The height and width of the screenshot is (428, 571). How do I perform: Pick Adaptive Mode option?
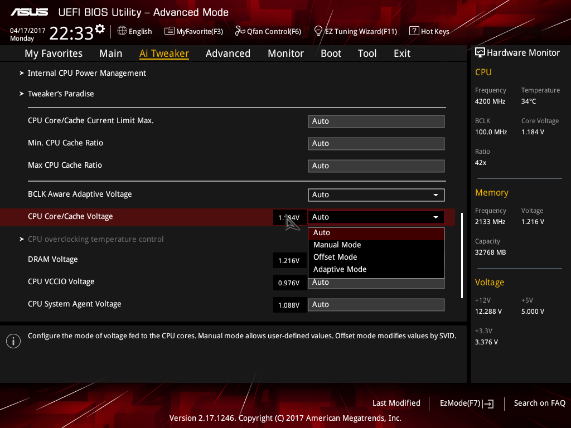[x=376, y=270]
